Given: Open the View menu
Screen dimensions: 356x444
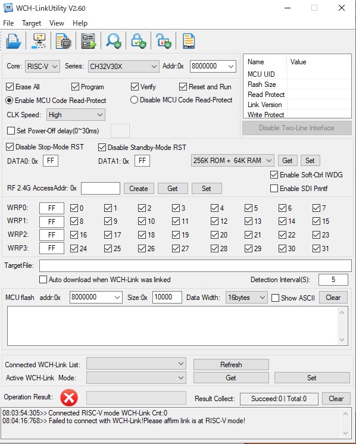Looking at the screenshot, I should tap(57, 23).
